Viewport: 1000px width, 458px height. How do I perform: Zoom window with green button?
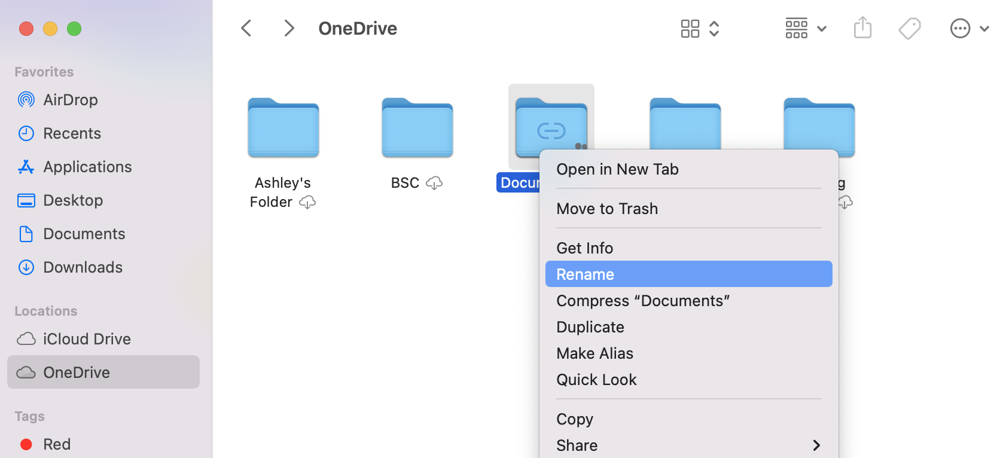click(x=74, y=29)
